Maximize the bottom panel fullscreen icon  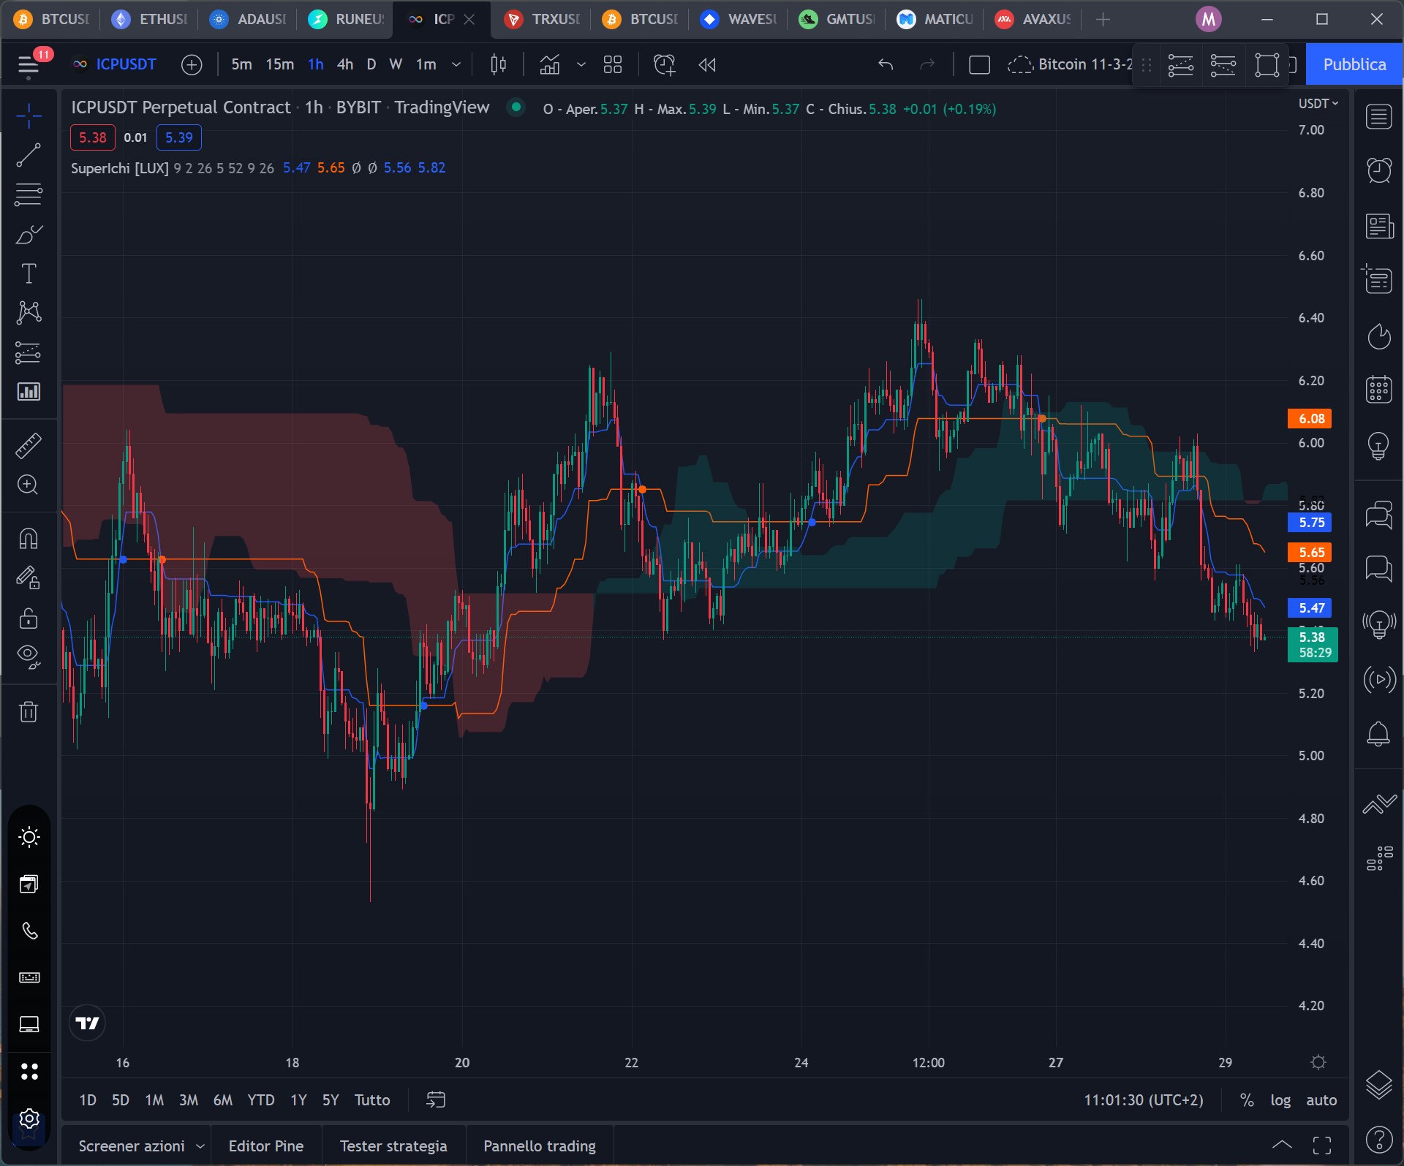1322,1145
